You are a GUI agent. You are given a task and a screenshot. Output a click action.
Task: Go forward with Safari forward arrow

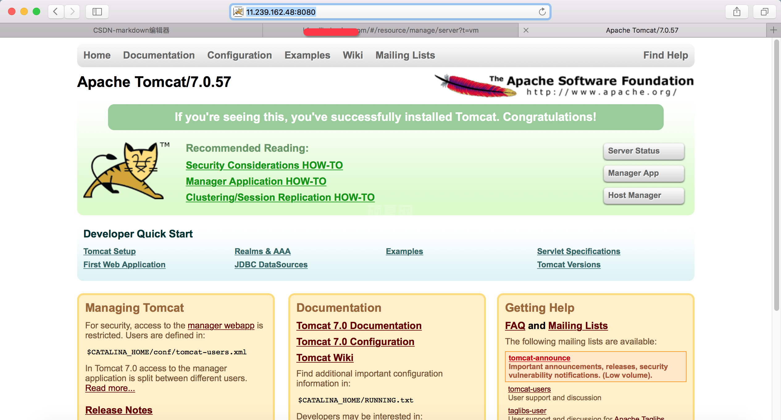(x=72, y=12)
